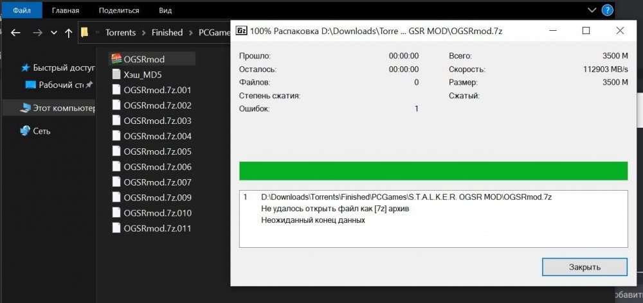643x303 pixels.
Task: Open the OGSRmod archive file icon
Action: [x=116, y=59]
